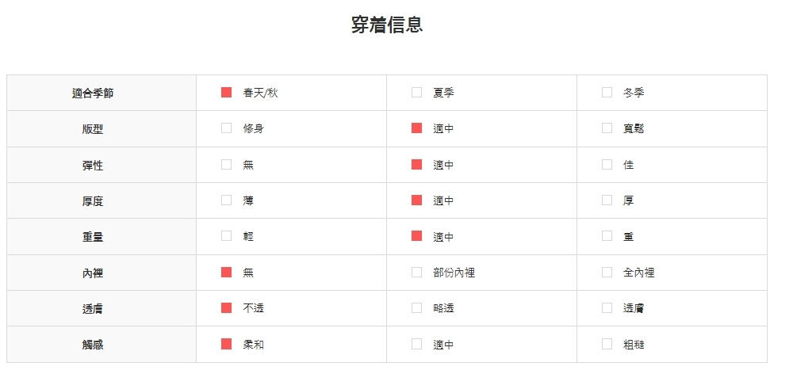This screenshot has height=374, width=793.
Task: Select the 略透 transparency checkbox
Action: (416, 308)
